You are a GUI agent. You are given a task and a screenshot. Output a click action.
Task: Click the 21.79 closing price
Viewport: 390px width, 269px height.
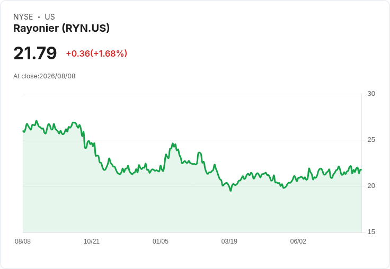click(x=35, y=53)
